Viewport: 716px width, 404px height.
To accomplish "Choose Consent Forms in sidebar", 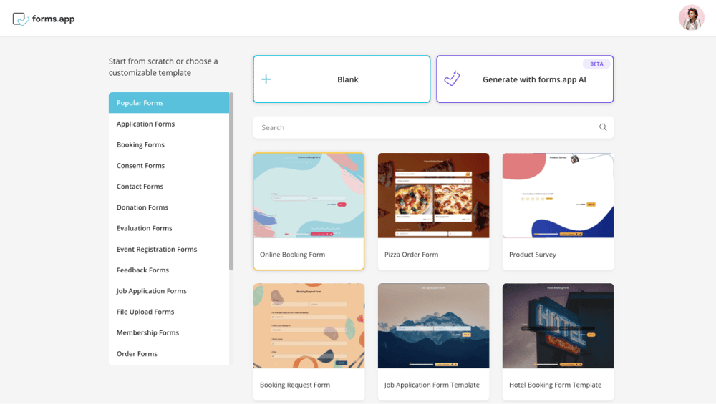I will click(141, 165).
